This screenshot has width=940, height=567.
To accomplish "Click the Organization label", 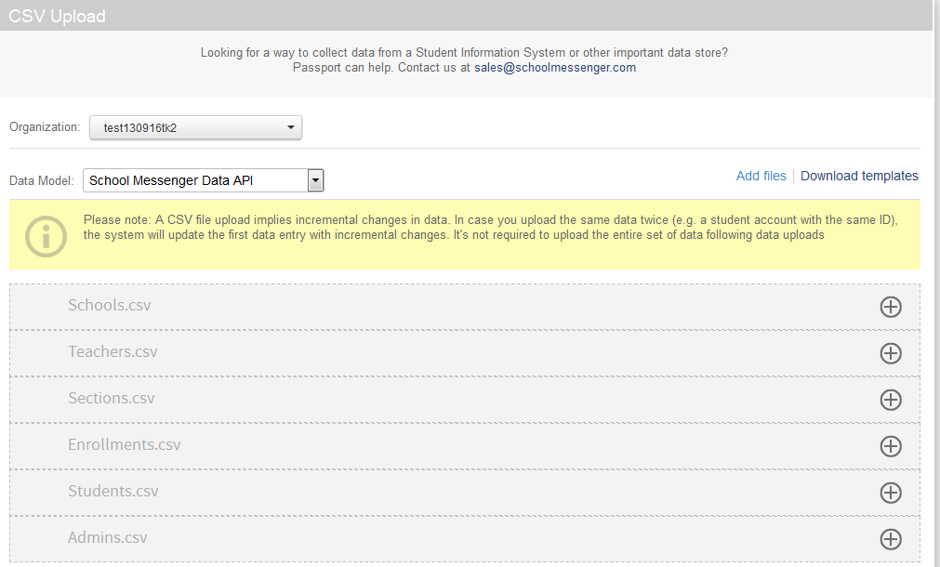I will coord(45,127).
